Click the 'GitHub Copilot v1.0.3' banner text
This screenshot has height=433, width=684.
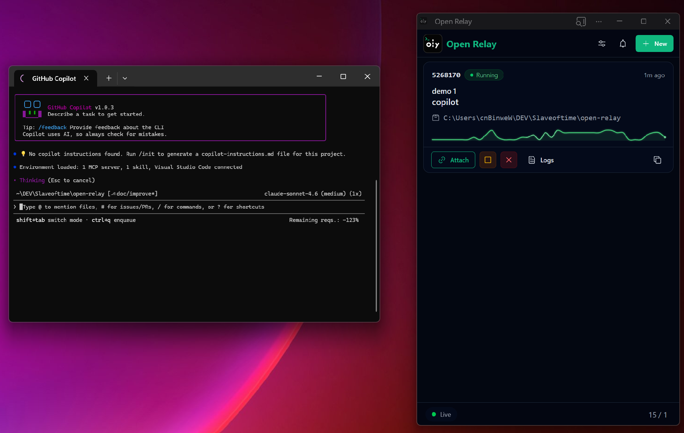(x=81, y=108)
